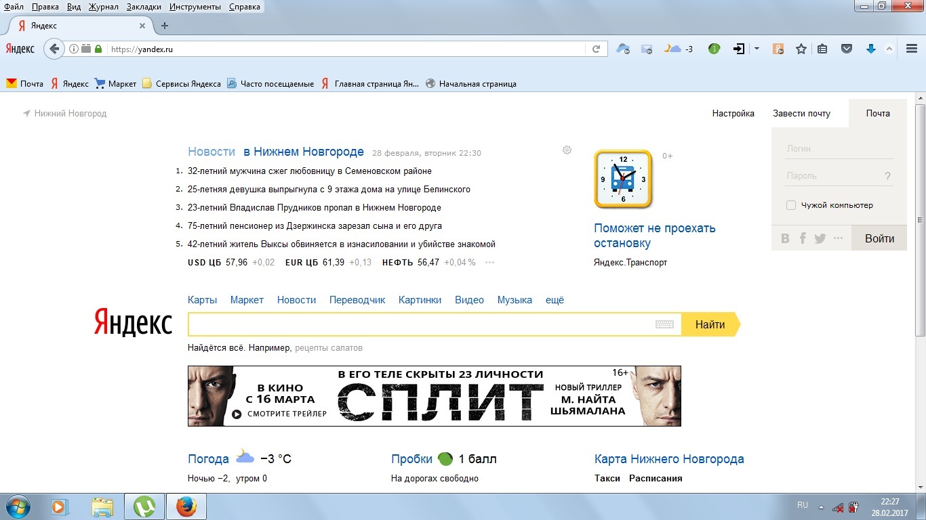Collapse the toolbar with the up chevron
The width and height of the screenshot is (926, 520).
[891, 49]
